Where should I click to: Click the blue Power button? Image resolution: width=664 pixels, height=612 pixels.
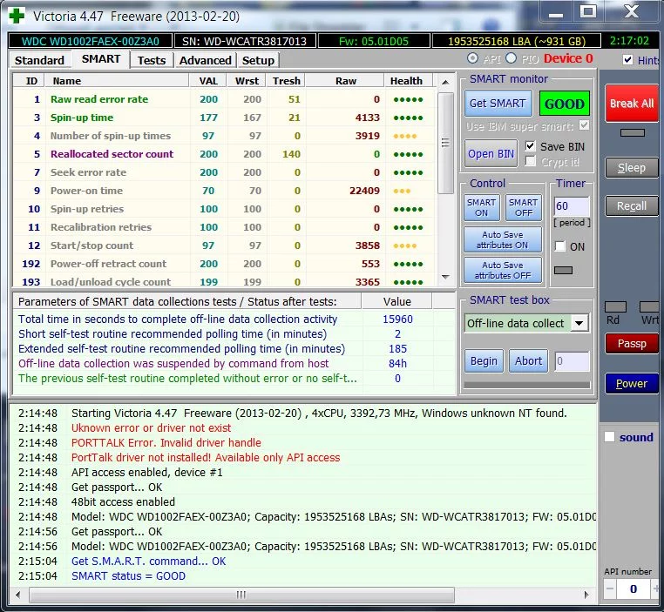point(632,383)
